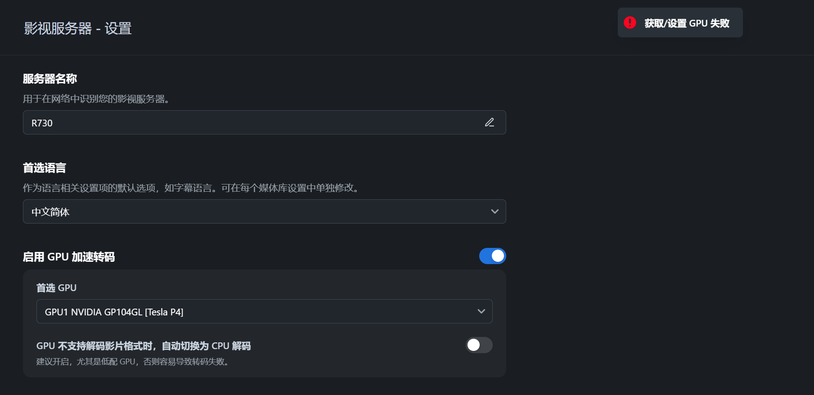This screenshot has width=814, height=395.
Task: Click the knob of the CPU fallback switch
Action: click(x=474, y=345)
